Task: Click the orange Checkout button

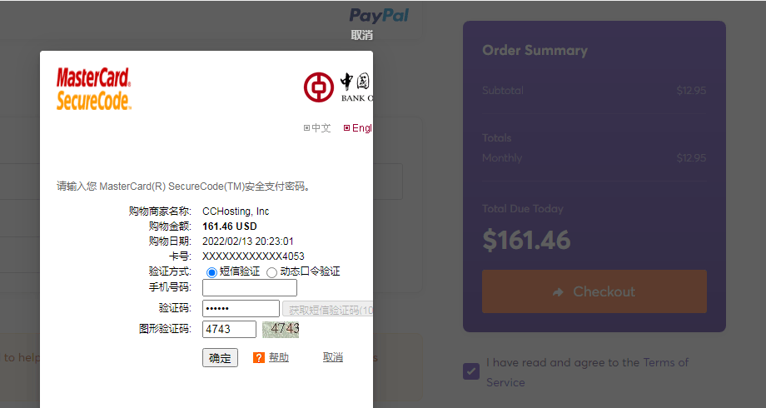Action: pos(594,291)
